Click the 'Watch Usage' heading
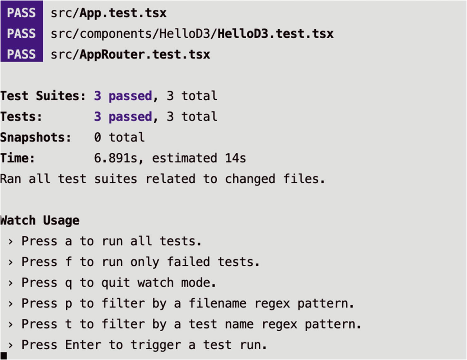 pyautogui.click(x=40, y=220)
